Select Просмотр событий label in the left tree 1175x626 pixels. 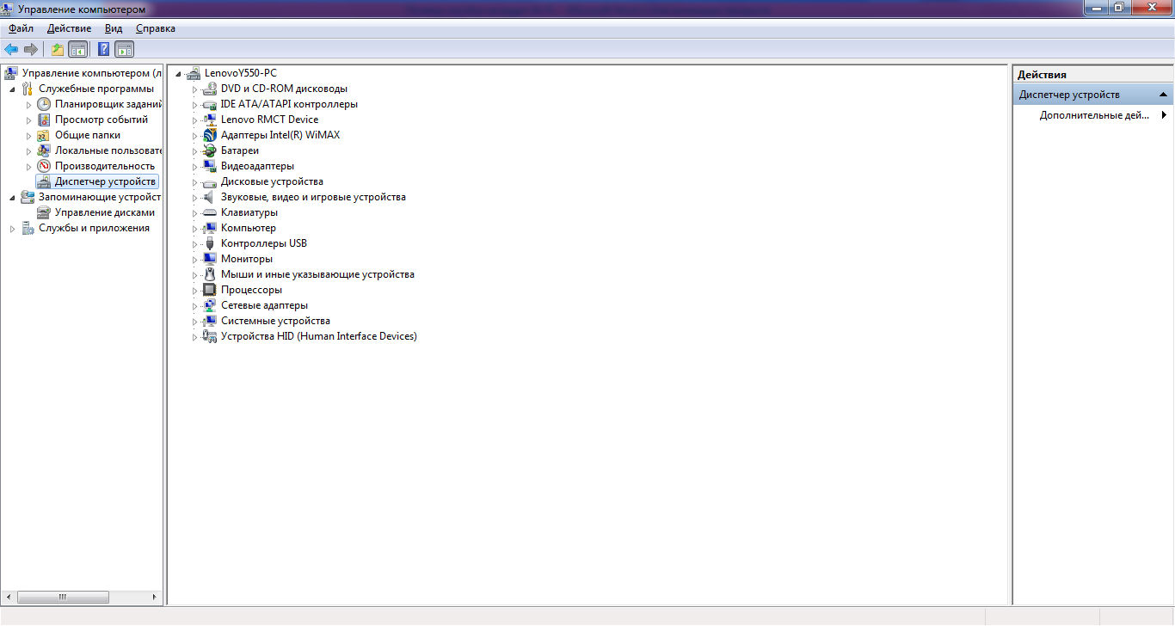(x=102, y=120)
